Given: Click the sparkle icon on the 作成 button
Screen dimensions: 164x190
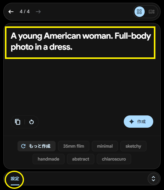Looking at the screenshot, I should tap(132, 122).
